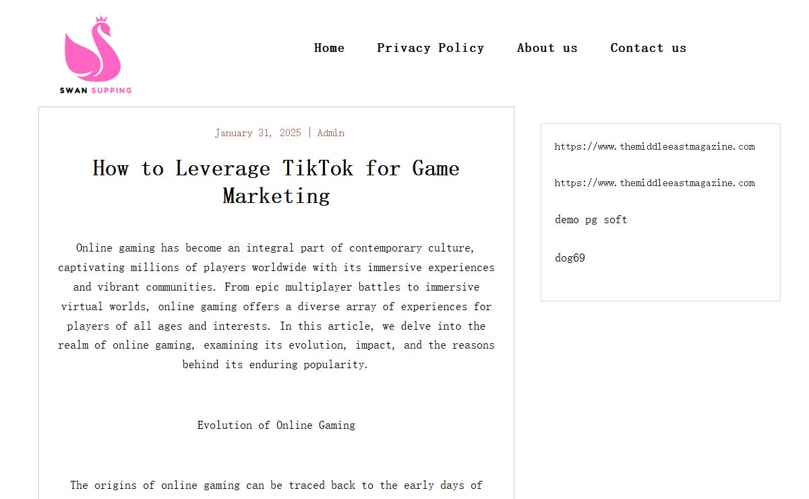Open the Home menu item
809x499 pixels.
tap(329, 48)
